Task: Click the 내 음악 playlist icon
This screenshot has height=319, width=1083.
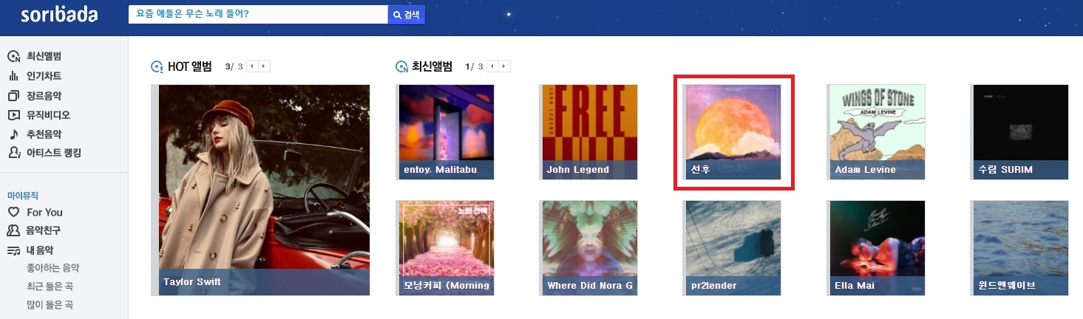Action: (13, 250)
